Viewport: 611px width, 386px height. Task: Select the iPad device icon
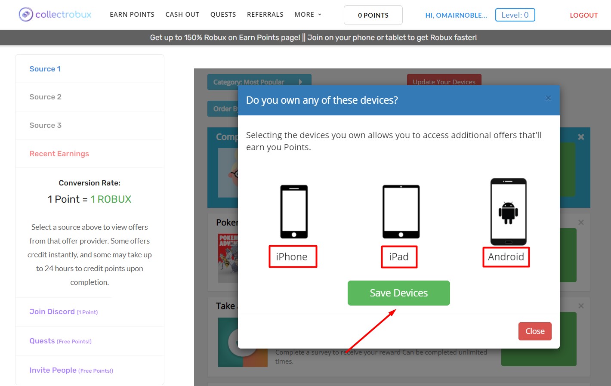click(401, 212)
